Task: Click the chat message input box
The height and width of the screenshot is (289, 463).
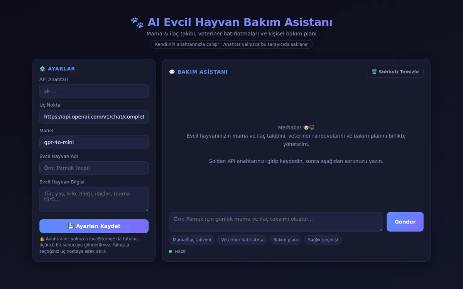Action: pos(276,222)
